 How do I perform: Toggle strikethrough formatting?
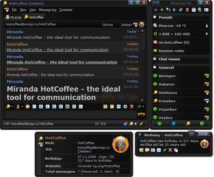tap(61, 107)
